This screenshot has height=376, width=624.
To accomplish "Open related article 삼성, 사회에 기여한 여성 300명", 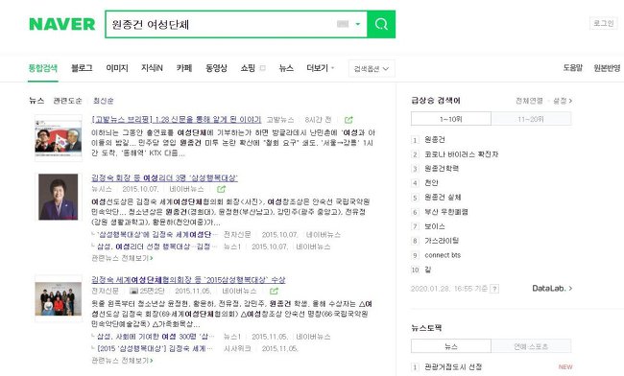I will tap(156, 337).
